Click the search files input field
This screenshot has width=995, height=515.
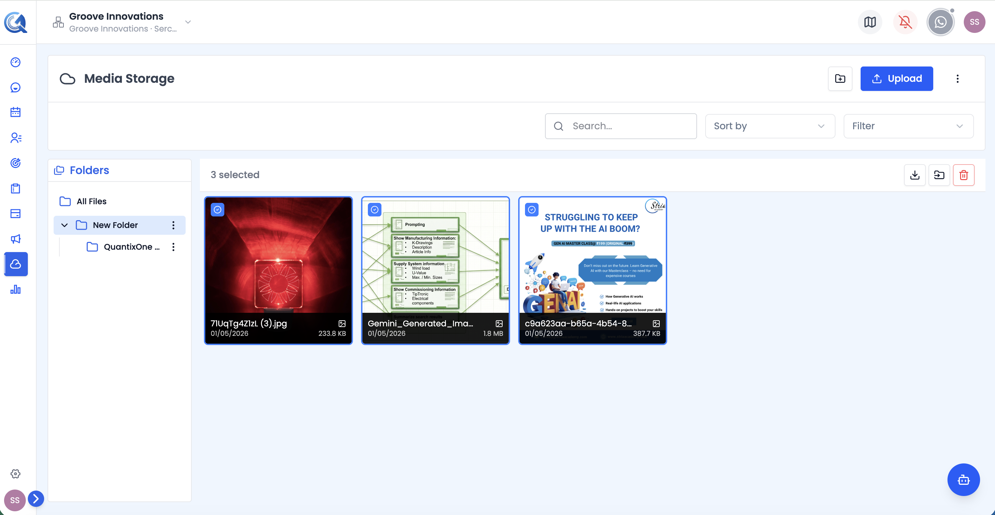pyautogui.click(x=621, y=126)
